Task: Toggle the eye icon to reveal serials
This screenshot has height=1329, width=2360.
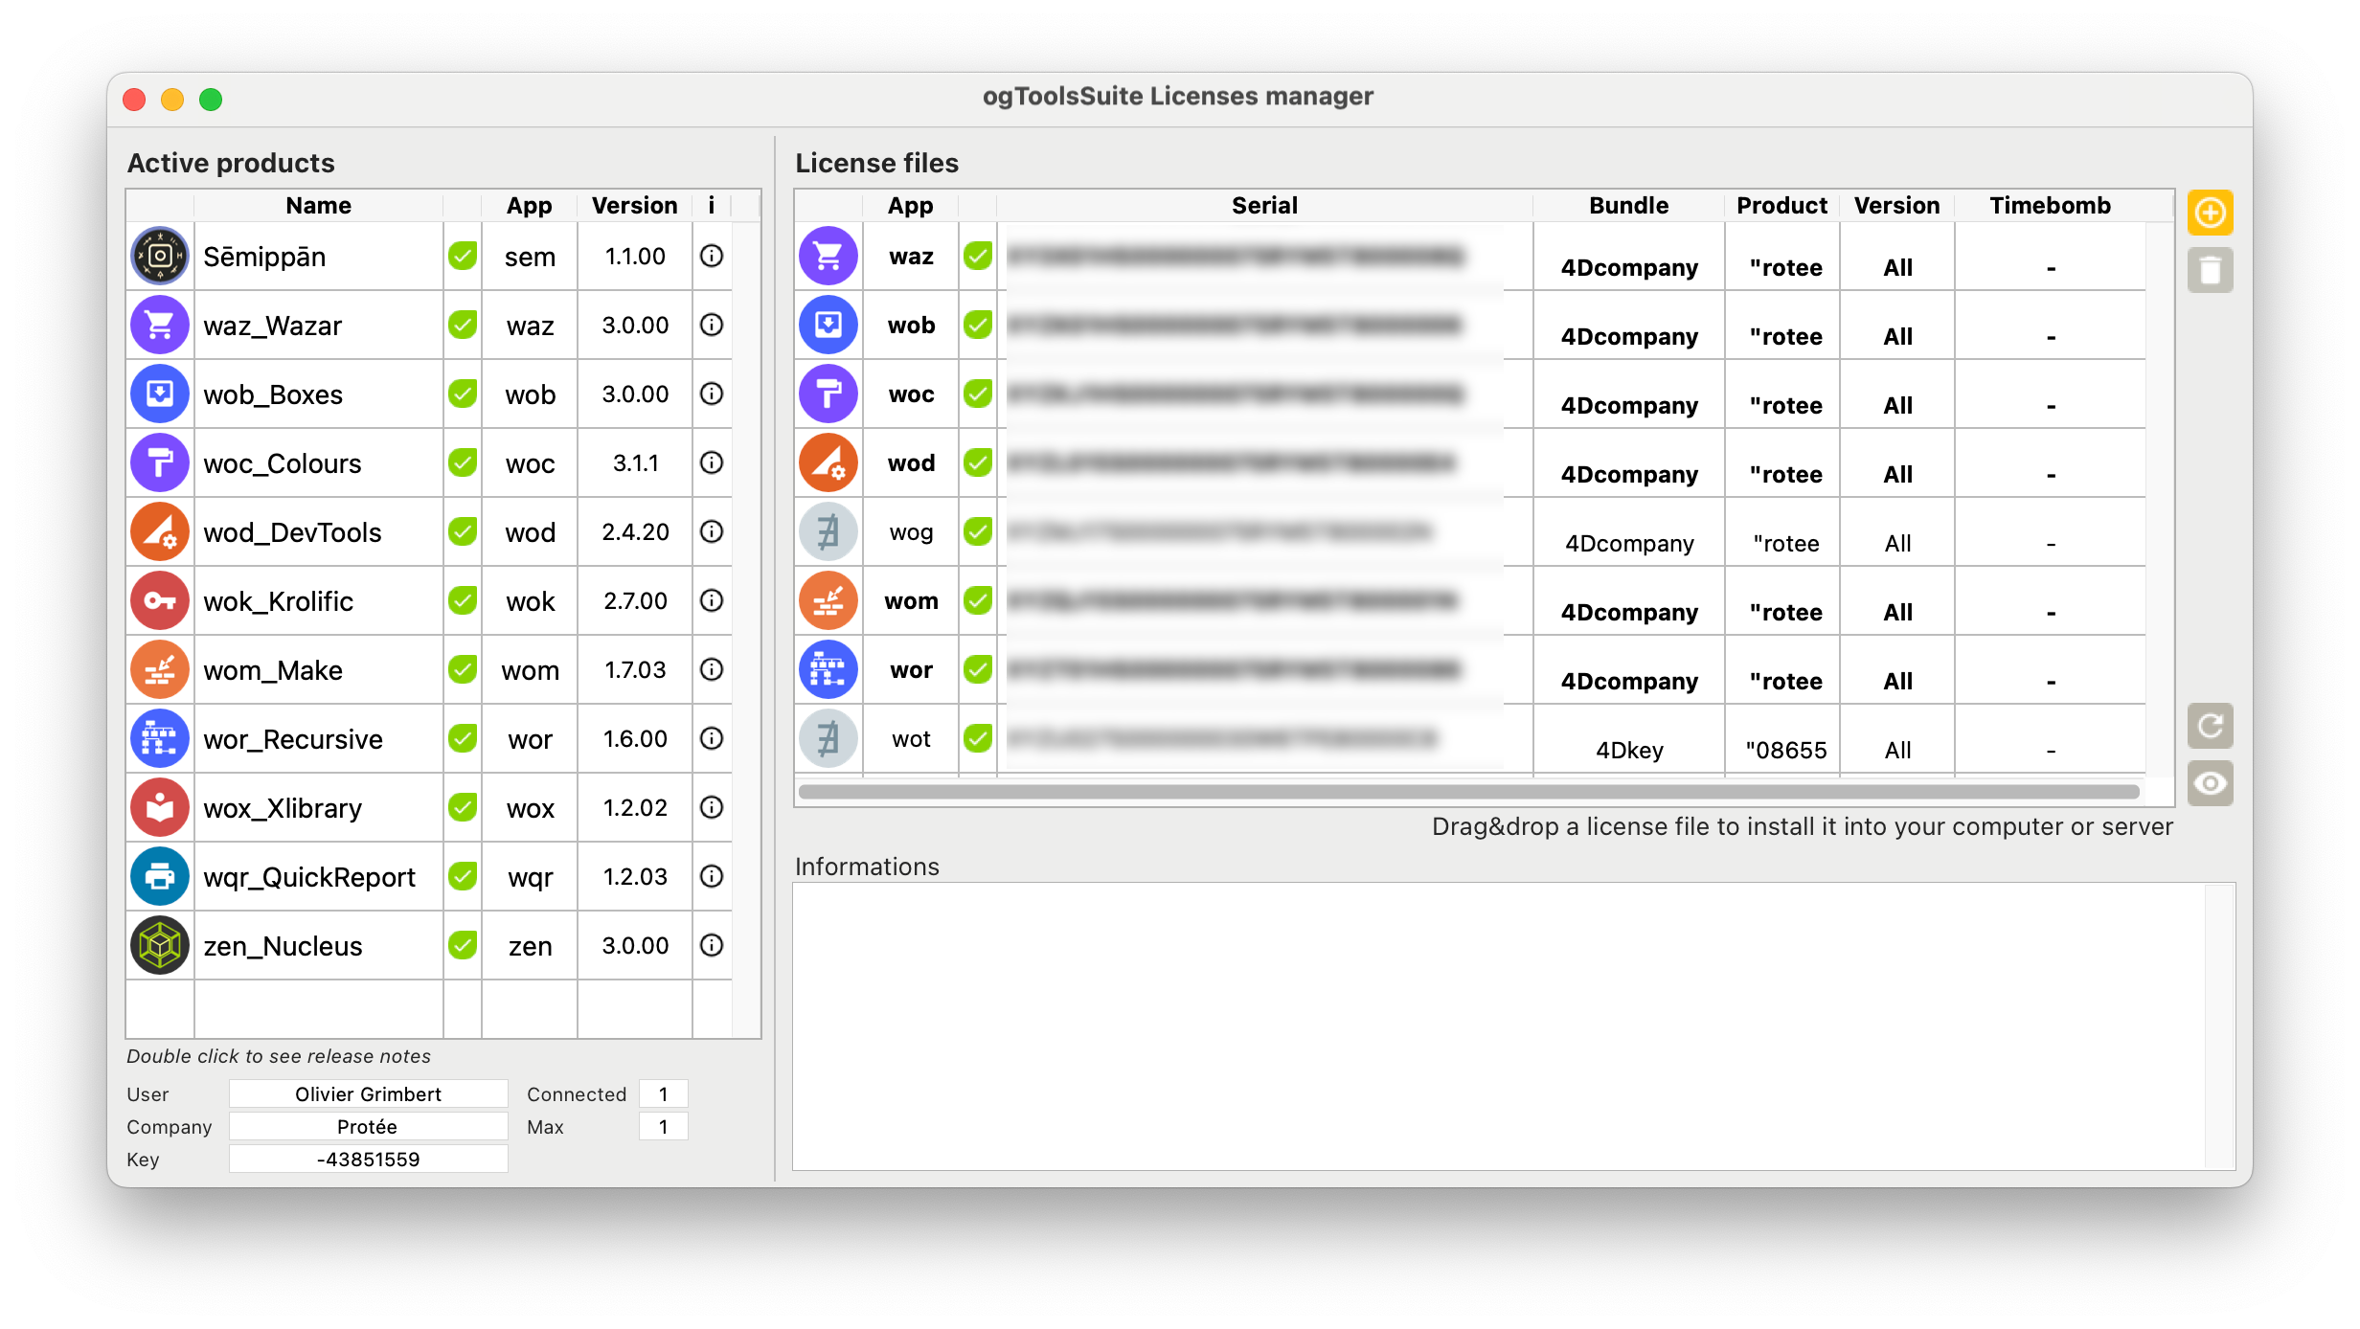Action: tap(2210, 783)
